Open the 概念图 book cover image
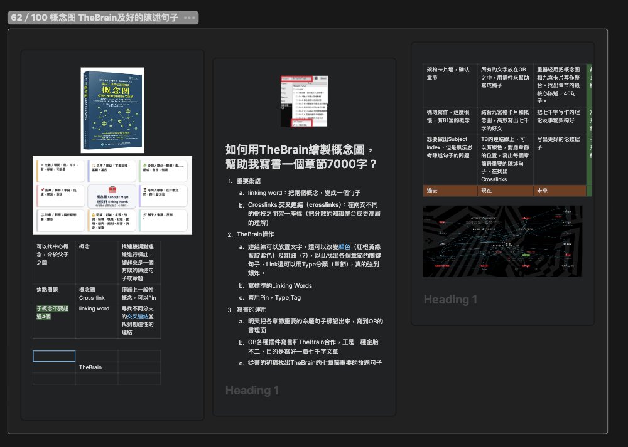Screen dimensions: 628x447 112,110
